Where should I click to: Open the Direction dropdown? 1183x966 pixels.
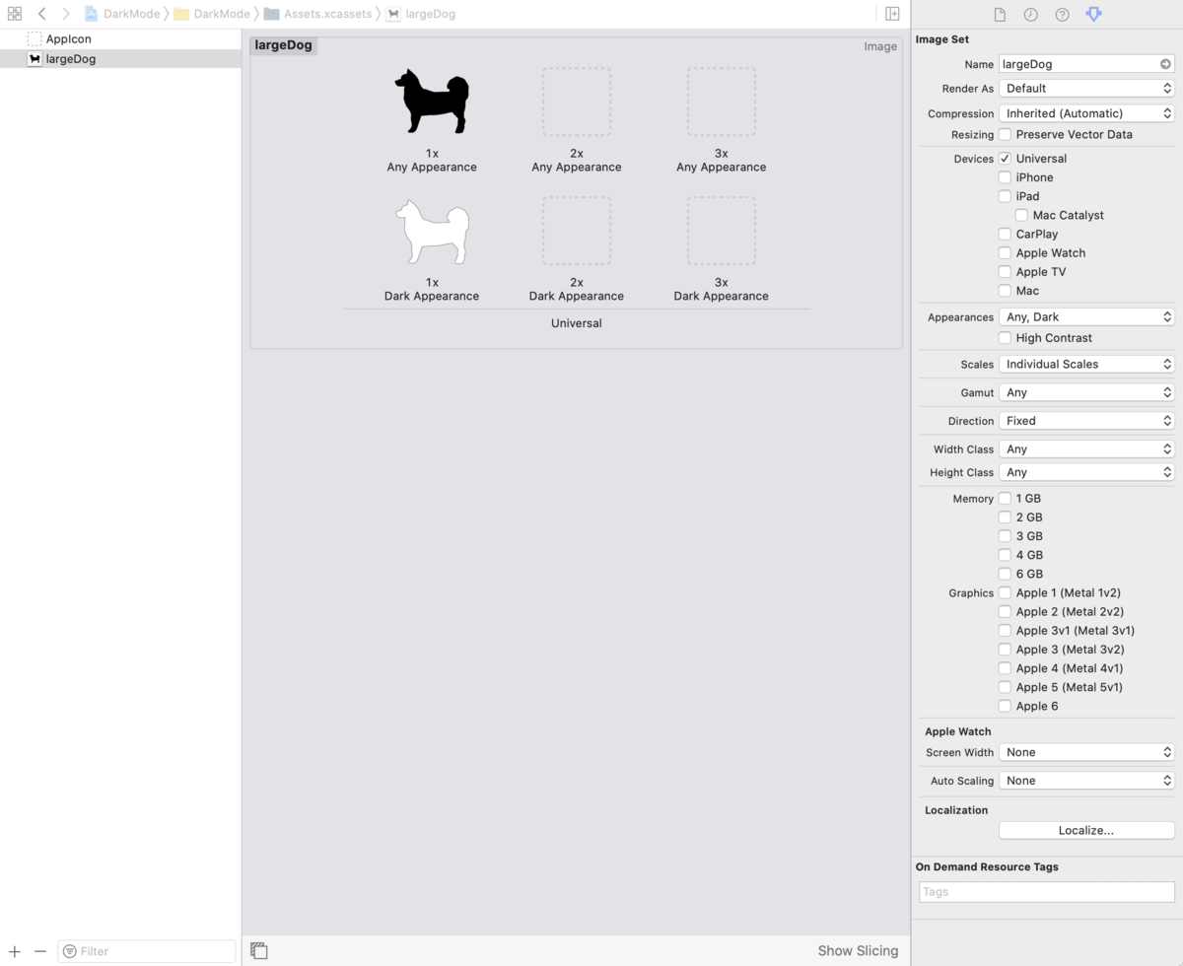coord(1086,421)
